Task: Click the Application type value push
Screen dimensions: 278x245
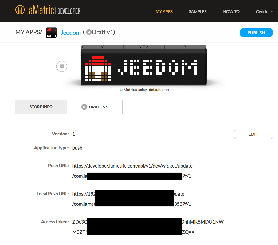Action: (x=77, y=148)
